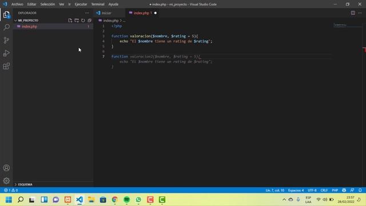The image size is (366, 206).
Task: Open the Explorer view in the activity bar
Action: point(6,15)
